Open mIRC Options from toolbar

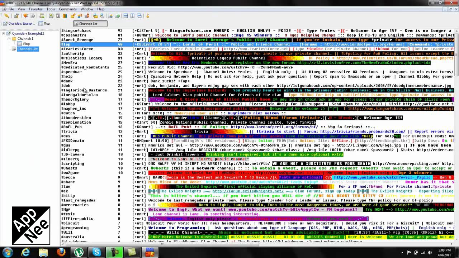pyautogui.click(x=16, y=16)
